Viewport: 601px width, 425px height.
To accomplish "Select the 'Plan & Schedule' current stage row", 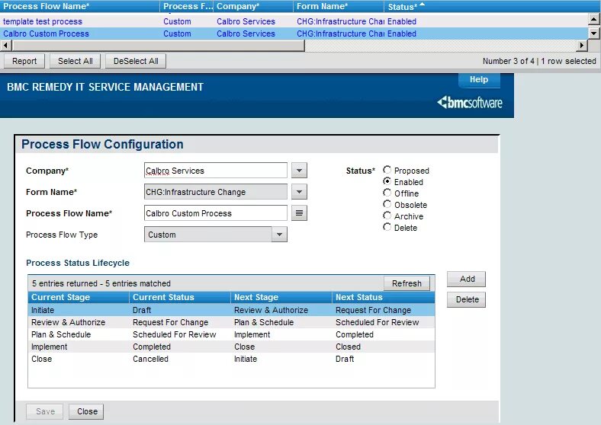I will pyautogui.click(x=231, y=334).
